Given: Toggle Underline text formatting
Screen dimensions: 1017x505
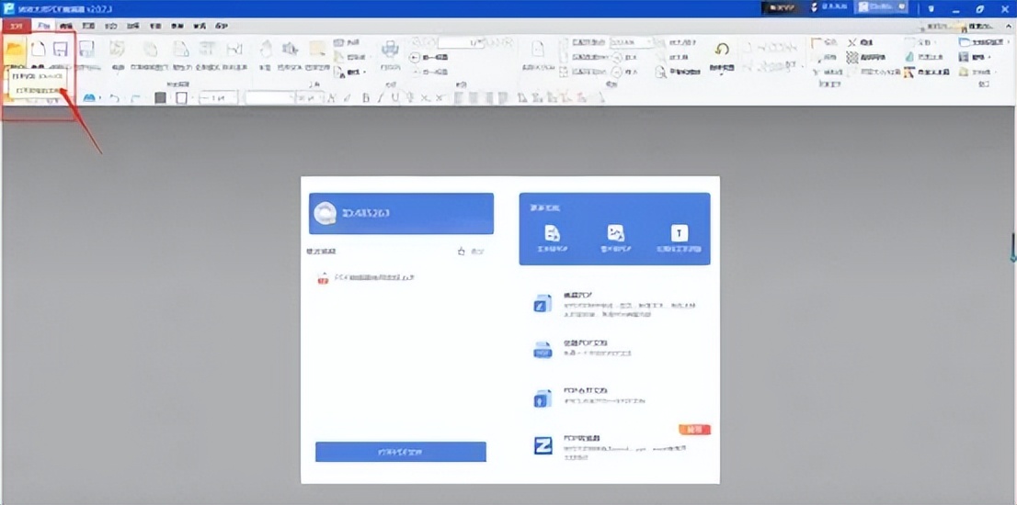Looking at the screenshot, I should tap(394, 98).
